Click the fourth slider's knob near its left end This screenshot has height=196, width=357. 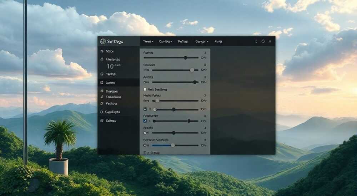coord(157,101)
